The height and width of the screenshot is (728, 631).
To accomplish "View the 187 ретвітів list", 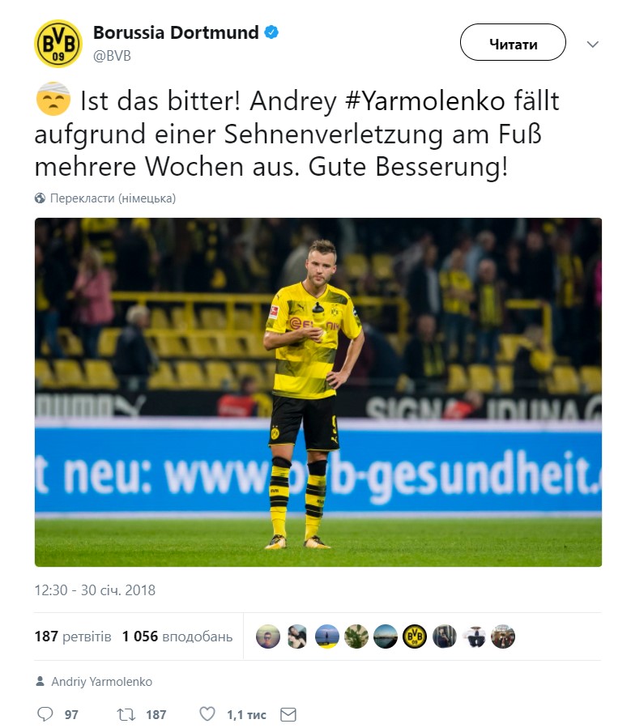I will 73,636.
